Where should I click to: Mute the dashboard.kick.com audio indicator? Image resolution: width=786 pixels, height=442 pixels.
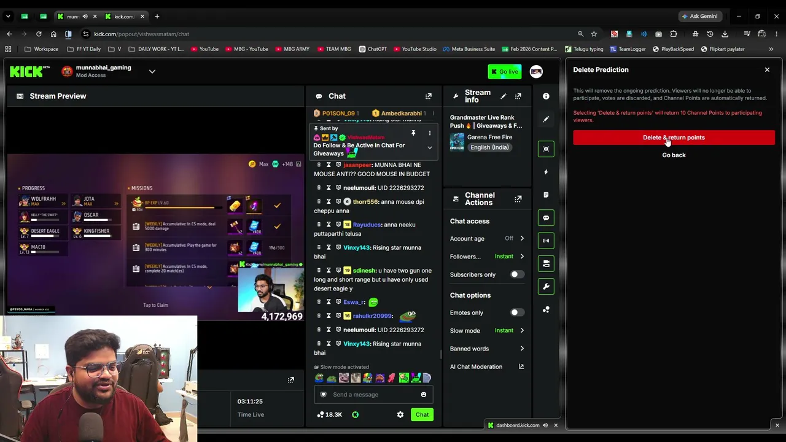pos(545,425)
